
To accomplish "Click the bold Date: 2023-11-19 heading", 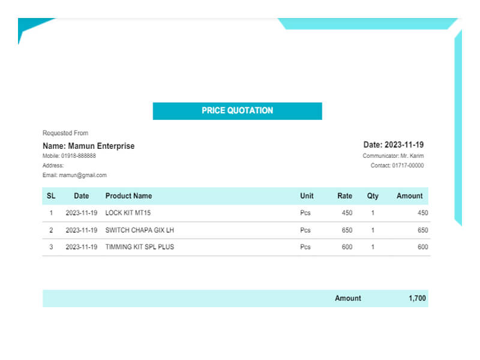I will (x=393, y=145).
